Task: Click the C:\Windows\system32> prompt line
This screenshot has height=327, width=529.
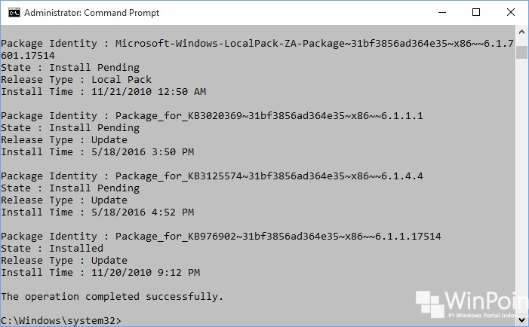Action: 61,320
